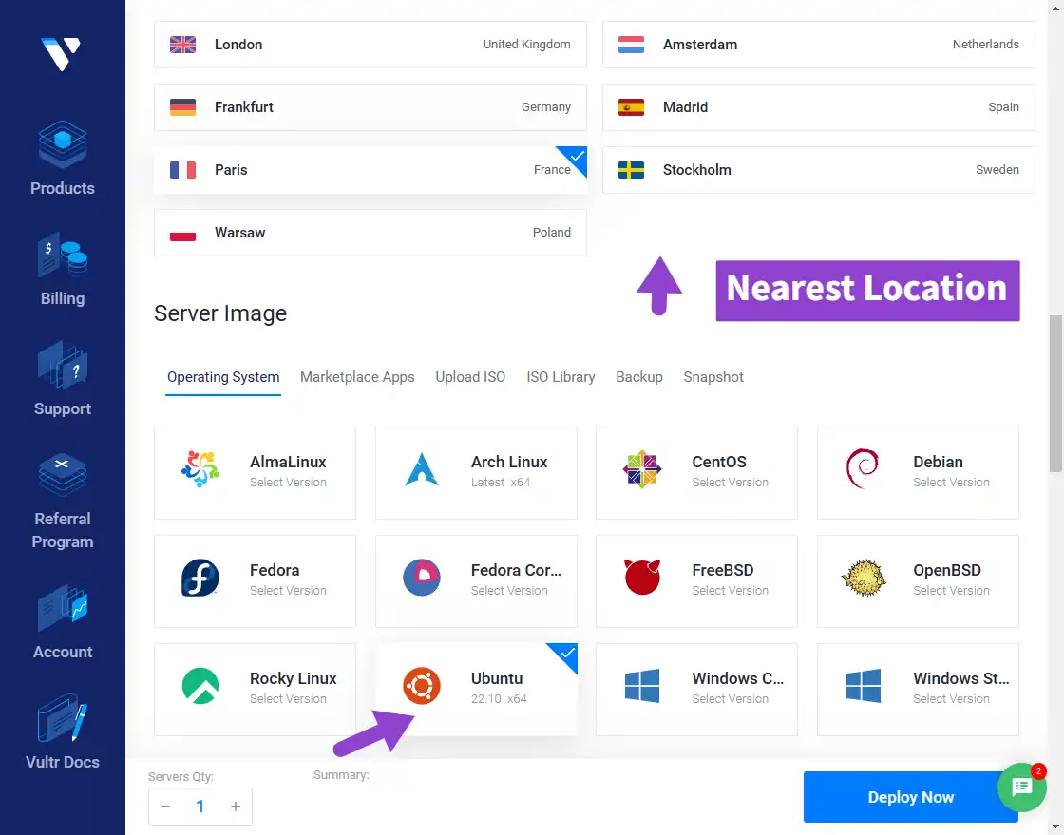Open the Vultr Docs sidebar icon
Image resolution: width=1064 pixels, height=835 pixels.
[x=63, y=718]
